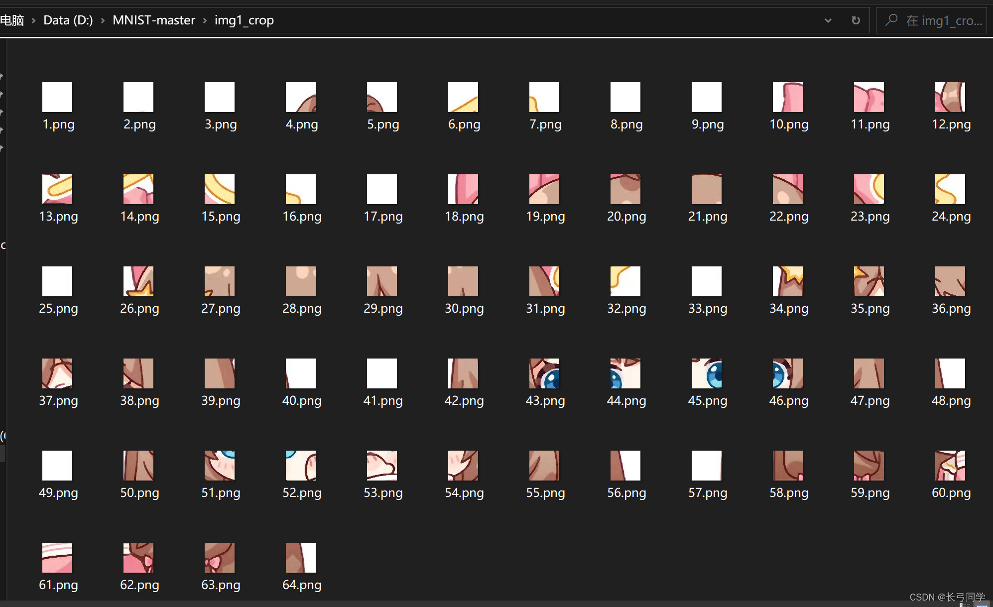Select the 32.png thumbnail
993x607 pixels.
tap(625, 281)
